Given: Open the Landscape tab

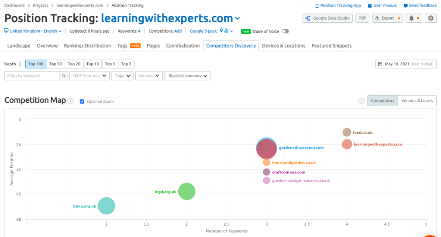Looking at the screenshot, I should tap(19, 46).
